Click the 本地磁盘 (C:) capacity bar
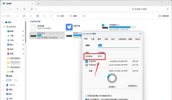The image size is (172, 100). pyautogui.click(x=122, y=27)
